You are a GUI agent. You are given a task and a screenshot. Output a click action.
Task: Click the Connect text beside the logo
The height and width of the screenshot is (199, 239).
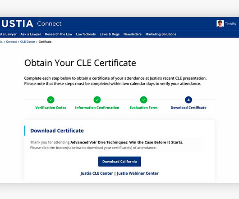tap(49, 23)
